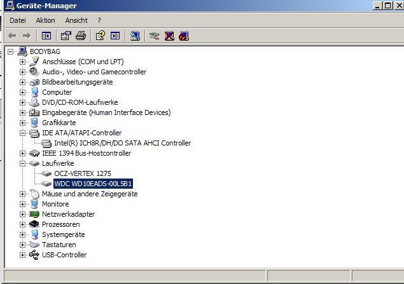The height and width of the screenshot is (284, 404).
Task: Expand the Bildbearbeitungsgeräte node
Action: [22, 82]
